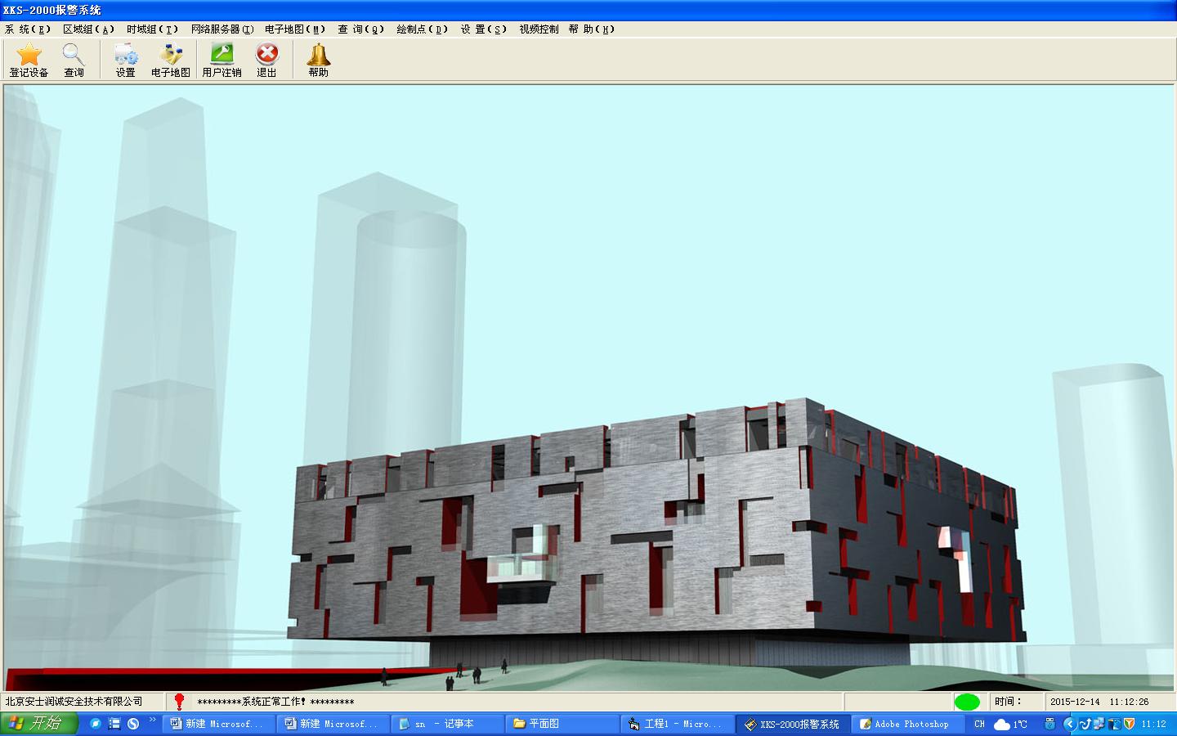Switch to Adobe Photoshop taskbar button
The height and width of the screenshot is (736, 1177).
[x=904, y=724]
